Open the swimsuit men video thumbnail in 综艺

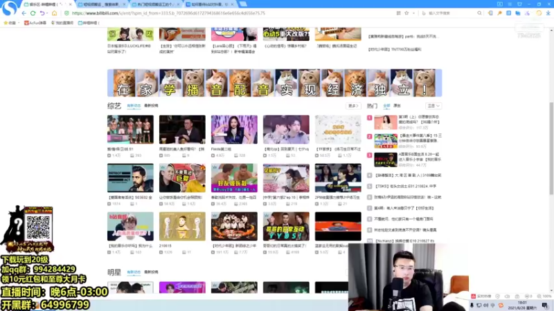(130, 129)
